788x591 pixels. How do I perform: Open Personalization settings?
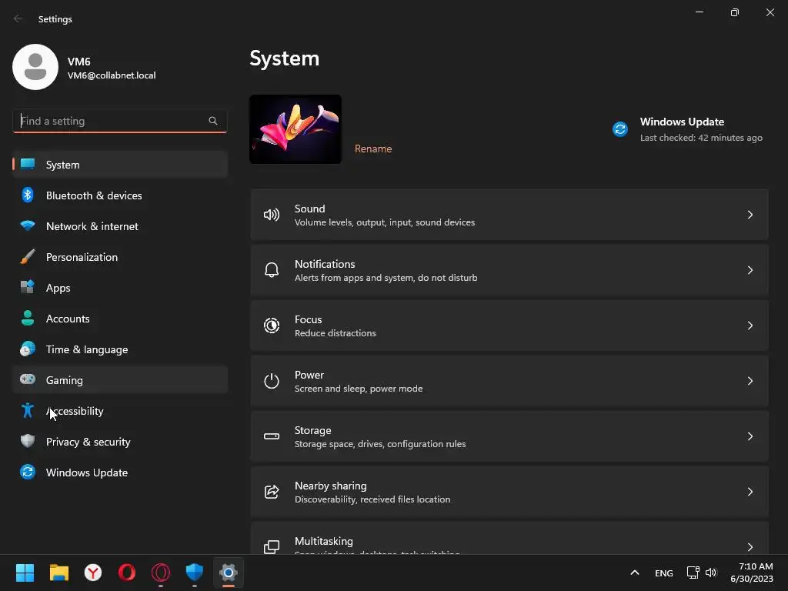[x=120, y=257]
